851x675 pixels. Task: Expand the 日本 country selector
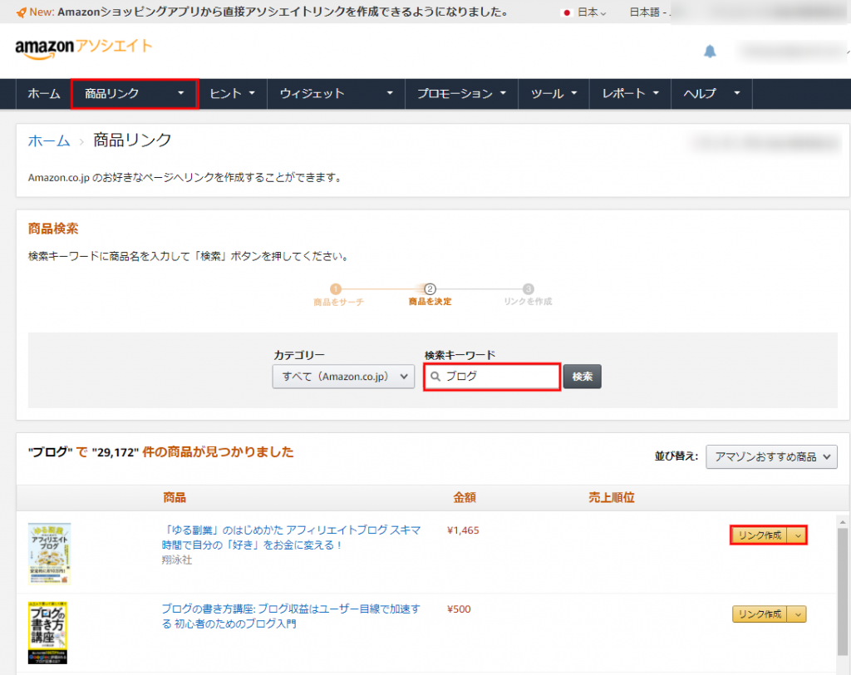[x=592, y=12]
